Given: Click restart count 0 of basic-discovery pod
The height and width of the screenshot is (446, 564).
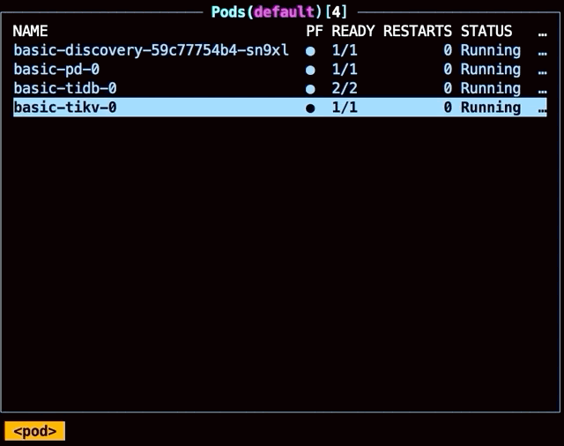Looking at the screenshot, I should 448,50.
